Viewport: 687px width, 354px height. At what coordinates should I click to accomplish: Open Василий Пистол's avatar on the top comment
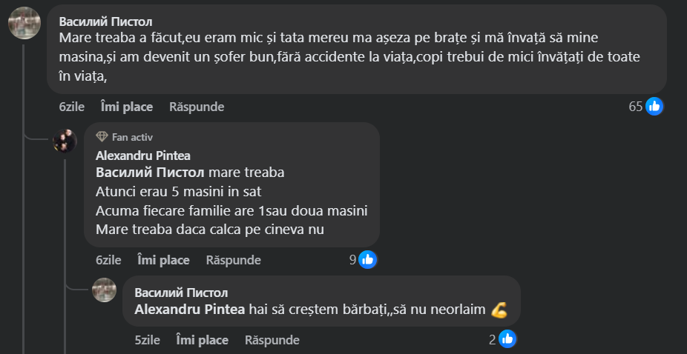tap(24, 22)
